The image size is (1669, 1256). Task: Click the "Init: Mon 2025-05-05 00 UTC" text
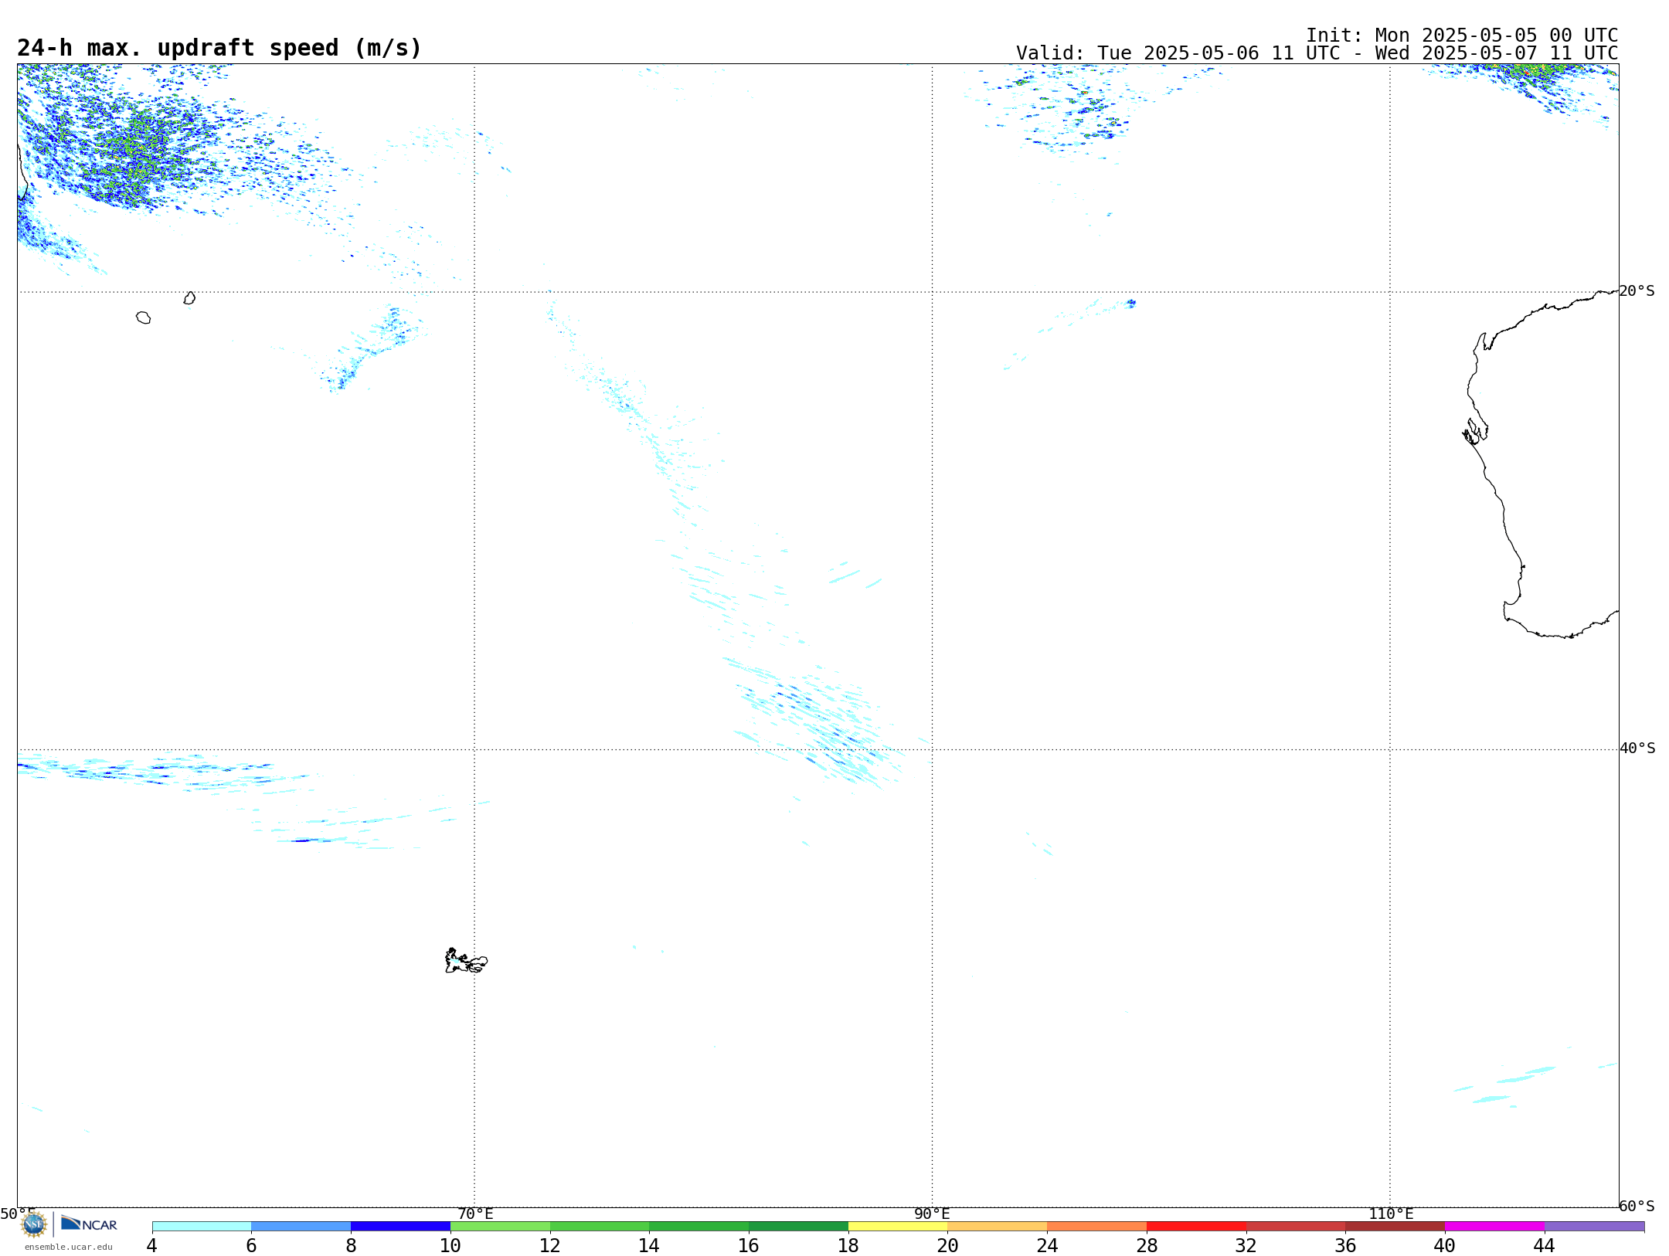pos(1462,36)
